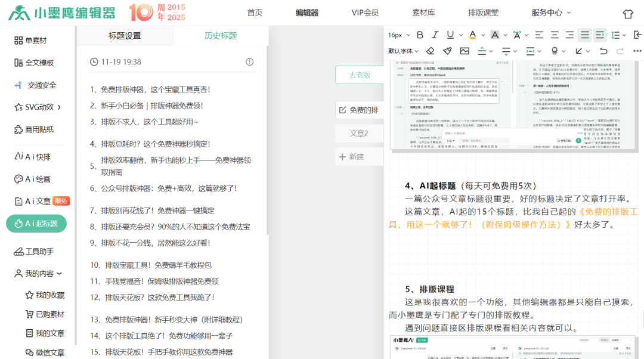This screenshot has width=644, height=359.
Task: Click the undo arrow icon
Action: [603, 51]
